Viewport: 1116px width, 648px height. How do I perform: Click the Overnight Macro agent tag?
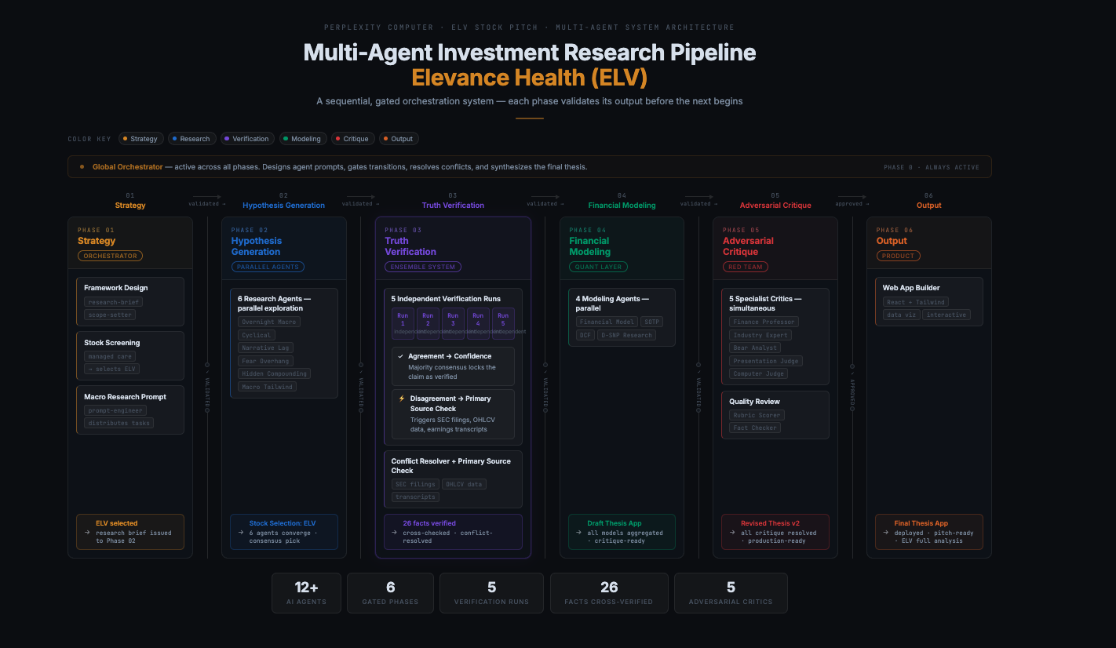(x=269, y=322)
